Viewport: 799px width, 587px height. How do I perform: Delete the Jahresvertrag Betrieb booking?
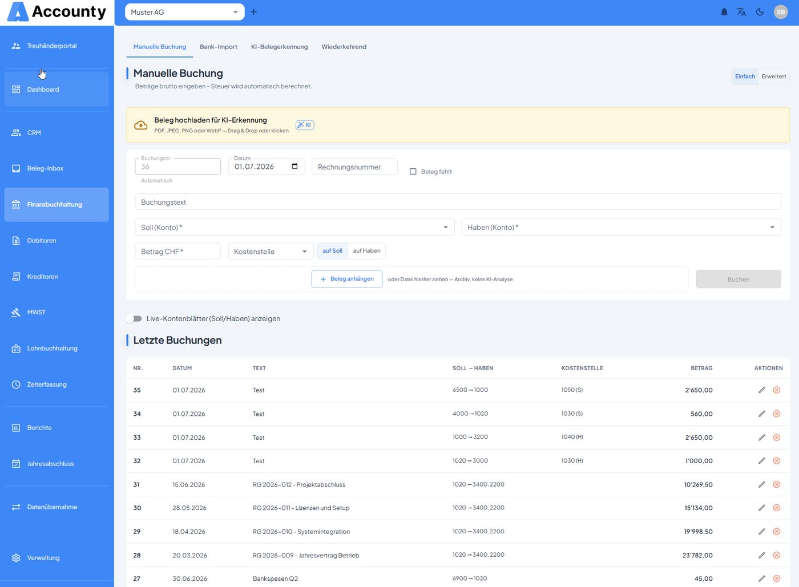click(777, 555)
